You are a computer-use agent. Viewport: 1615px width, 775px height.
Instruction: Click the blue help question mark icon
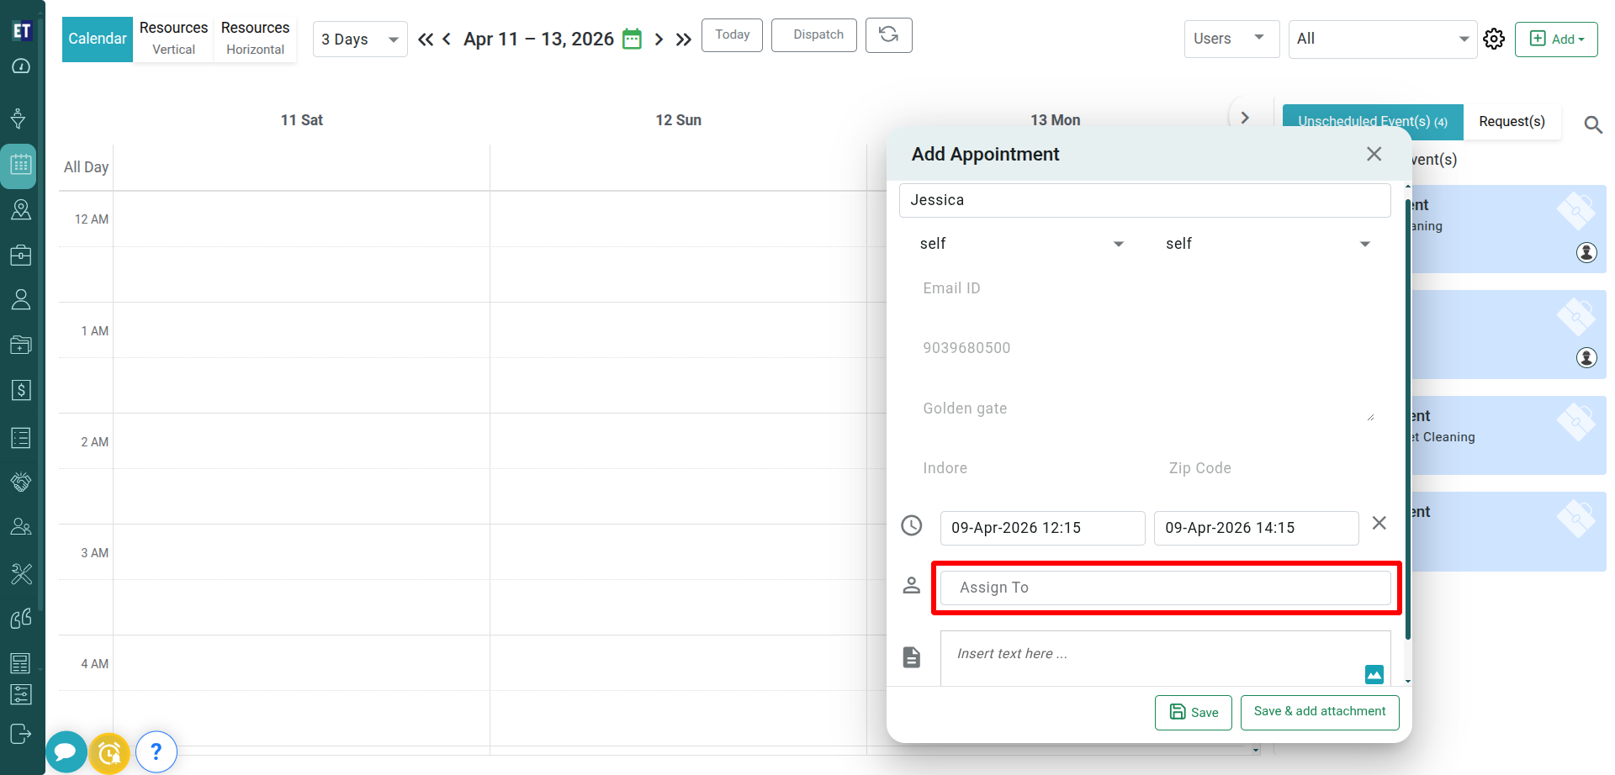156,752
